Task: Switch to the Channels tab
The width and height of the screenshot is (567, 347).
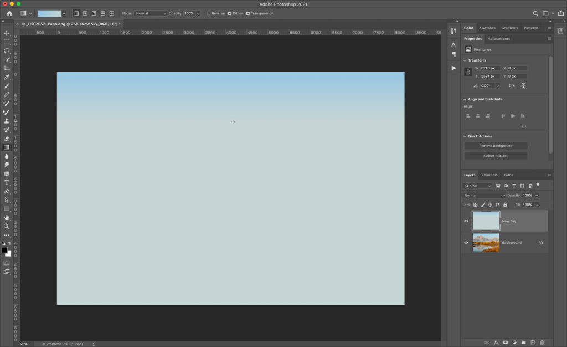Action: click(x=489, y=175)
